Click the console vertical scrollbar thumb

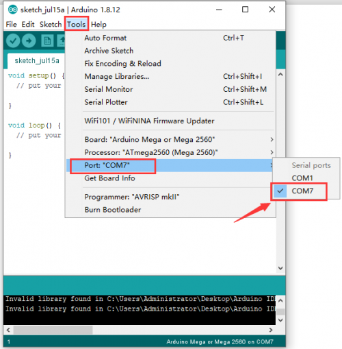coord(280,312)
